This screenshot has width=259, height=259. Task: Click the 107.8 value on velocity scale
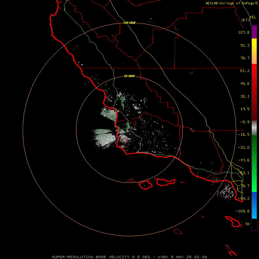244,32
